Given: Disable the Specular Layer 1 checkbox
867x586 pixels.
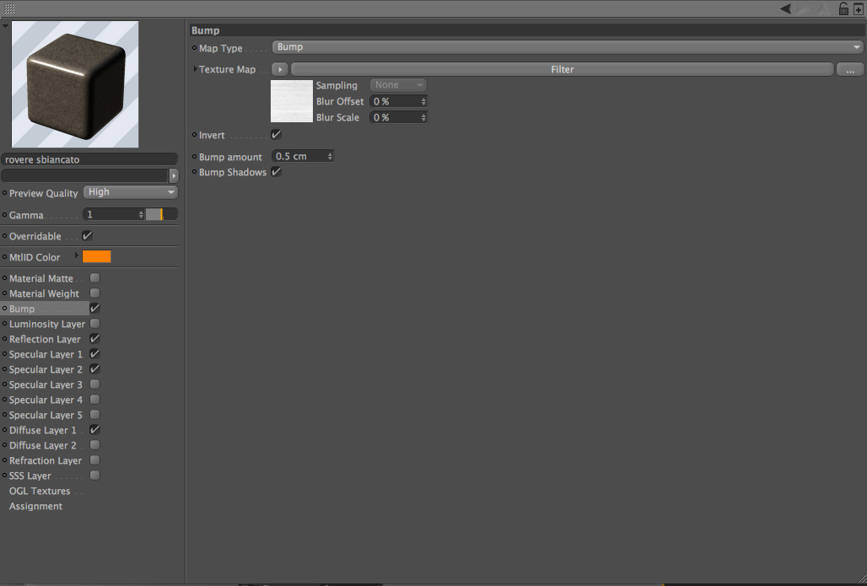Looking at the screenshot, I should [x=95, y=354].
